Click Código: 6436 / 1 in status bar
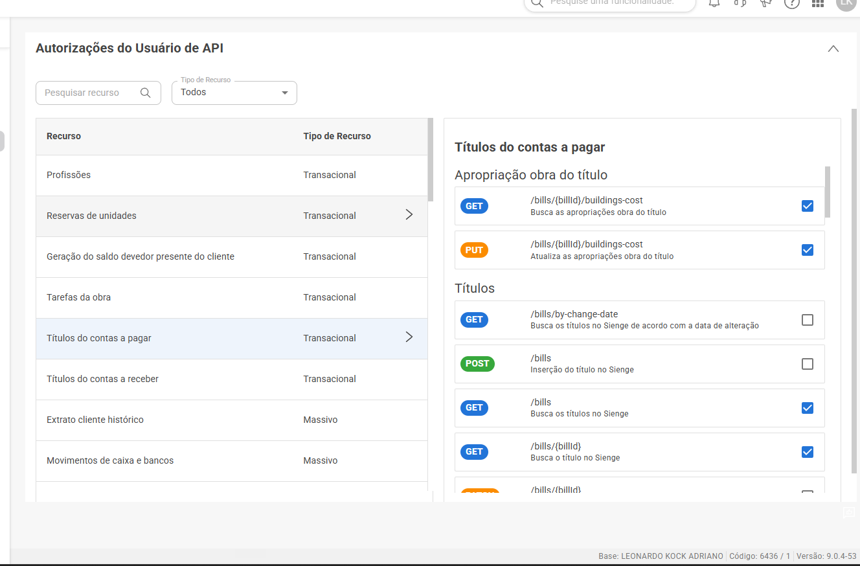 point(760,556)
